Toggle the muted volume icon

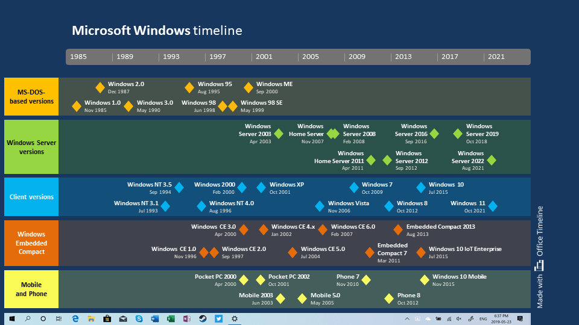(459, 318)
